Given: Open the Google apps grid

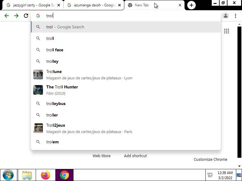Looking at the screenshot, I should (x=226, y=31).
